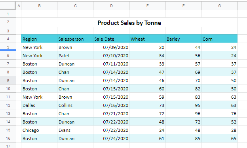247x148 pixels.
Task: Click the Region header cell
Action: 39,39
